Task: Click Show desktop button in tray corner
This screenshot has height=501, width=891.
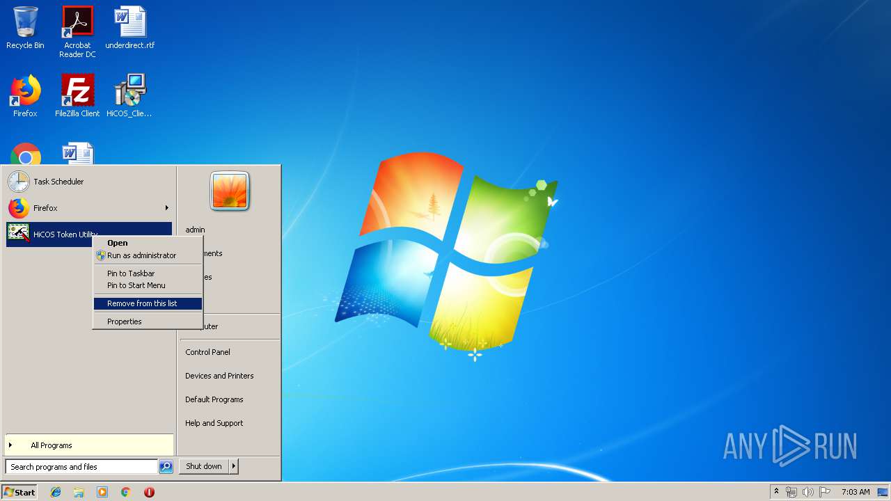Action: pyautogui.click(x=883, y=492)
